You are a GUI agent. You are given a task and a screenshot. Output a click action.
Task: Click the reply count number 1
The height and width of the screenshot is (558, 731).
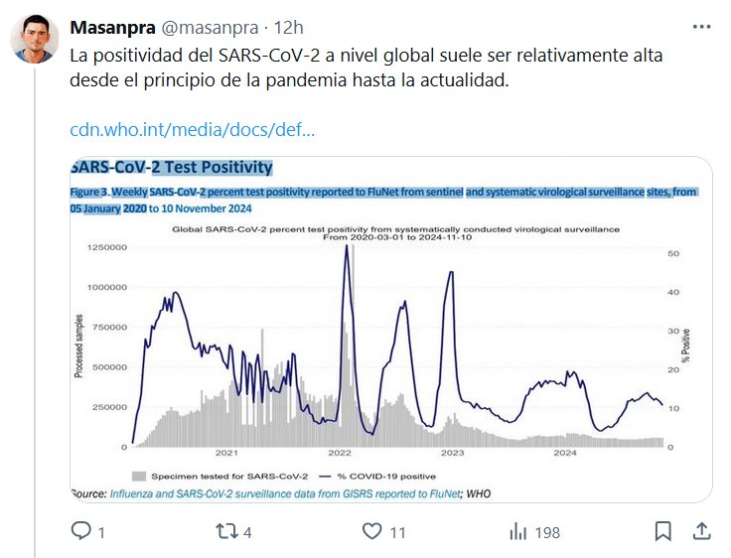[x=102, y=533]
